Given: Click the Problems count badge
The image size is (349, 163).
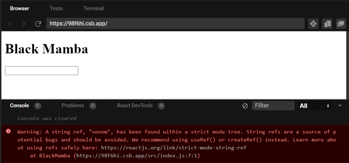Looking at the screenshot, I should [x=92, y=106].
